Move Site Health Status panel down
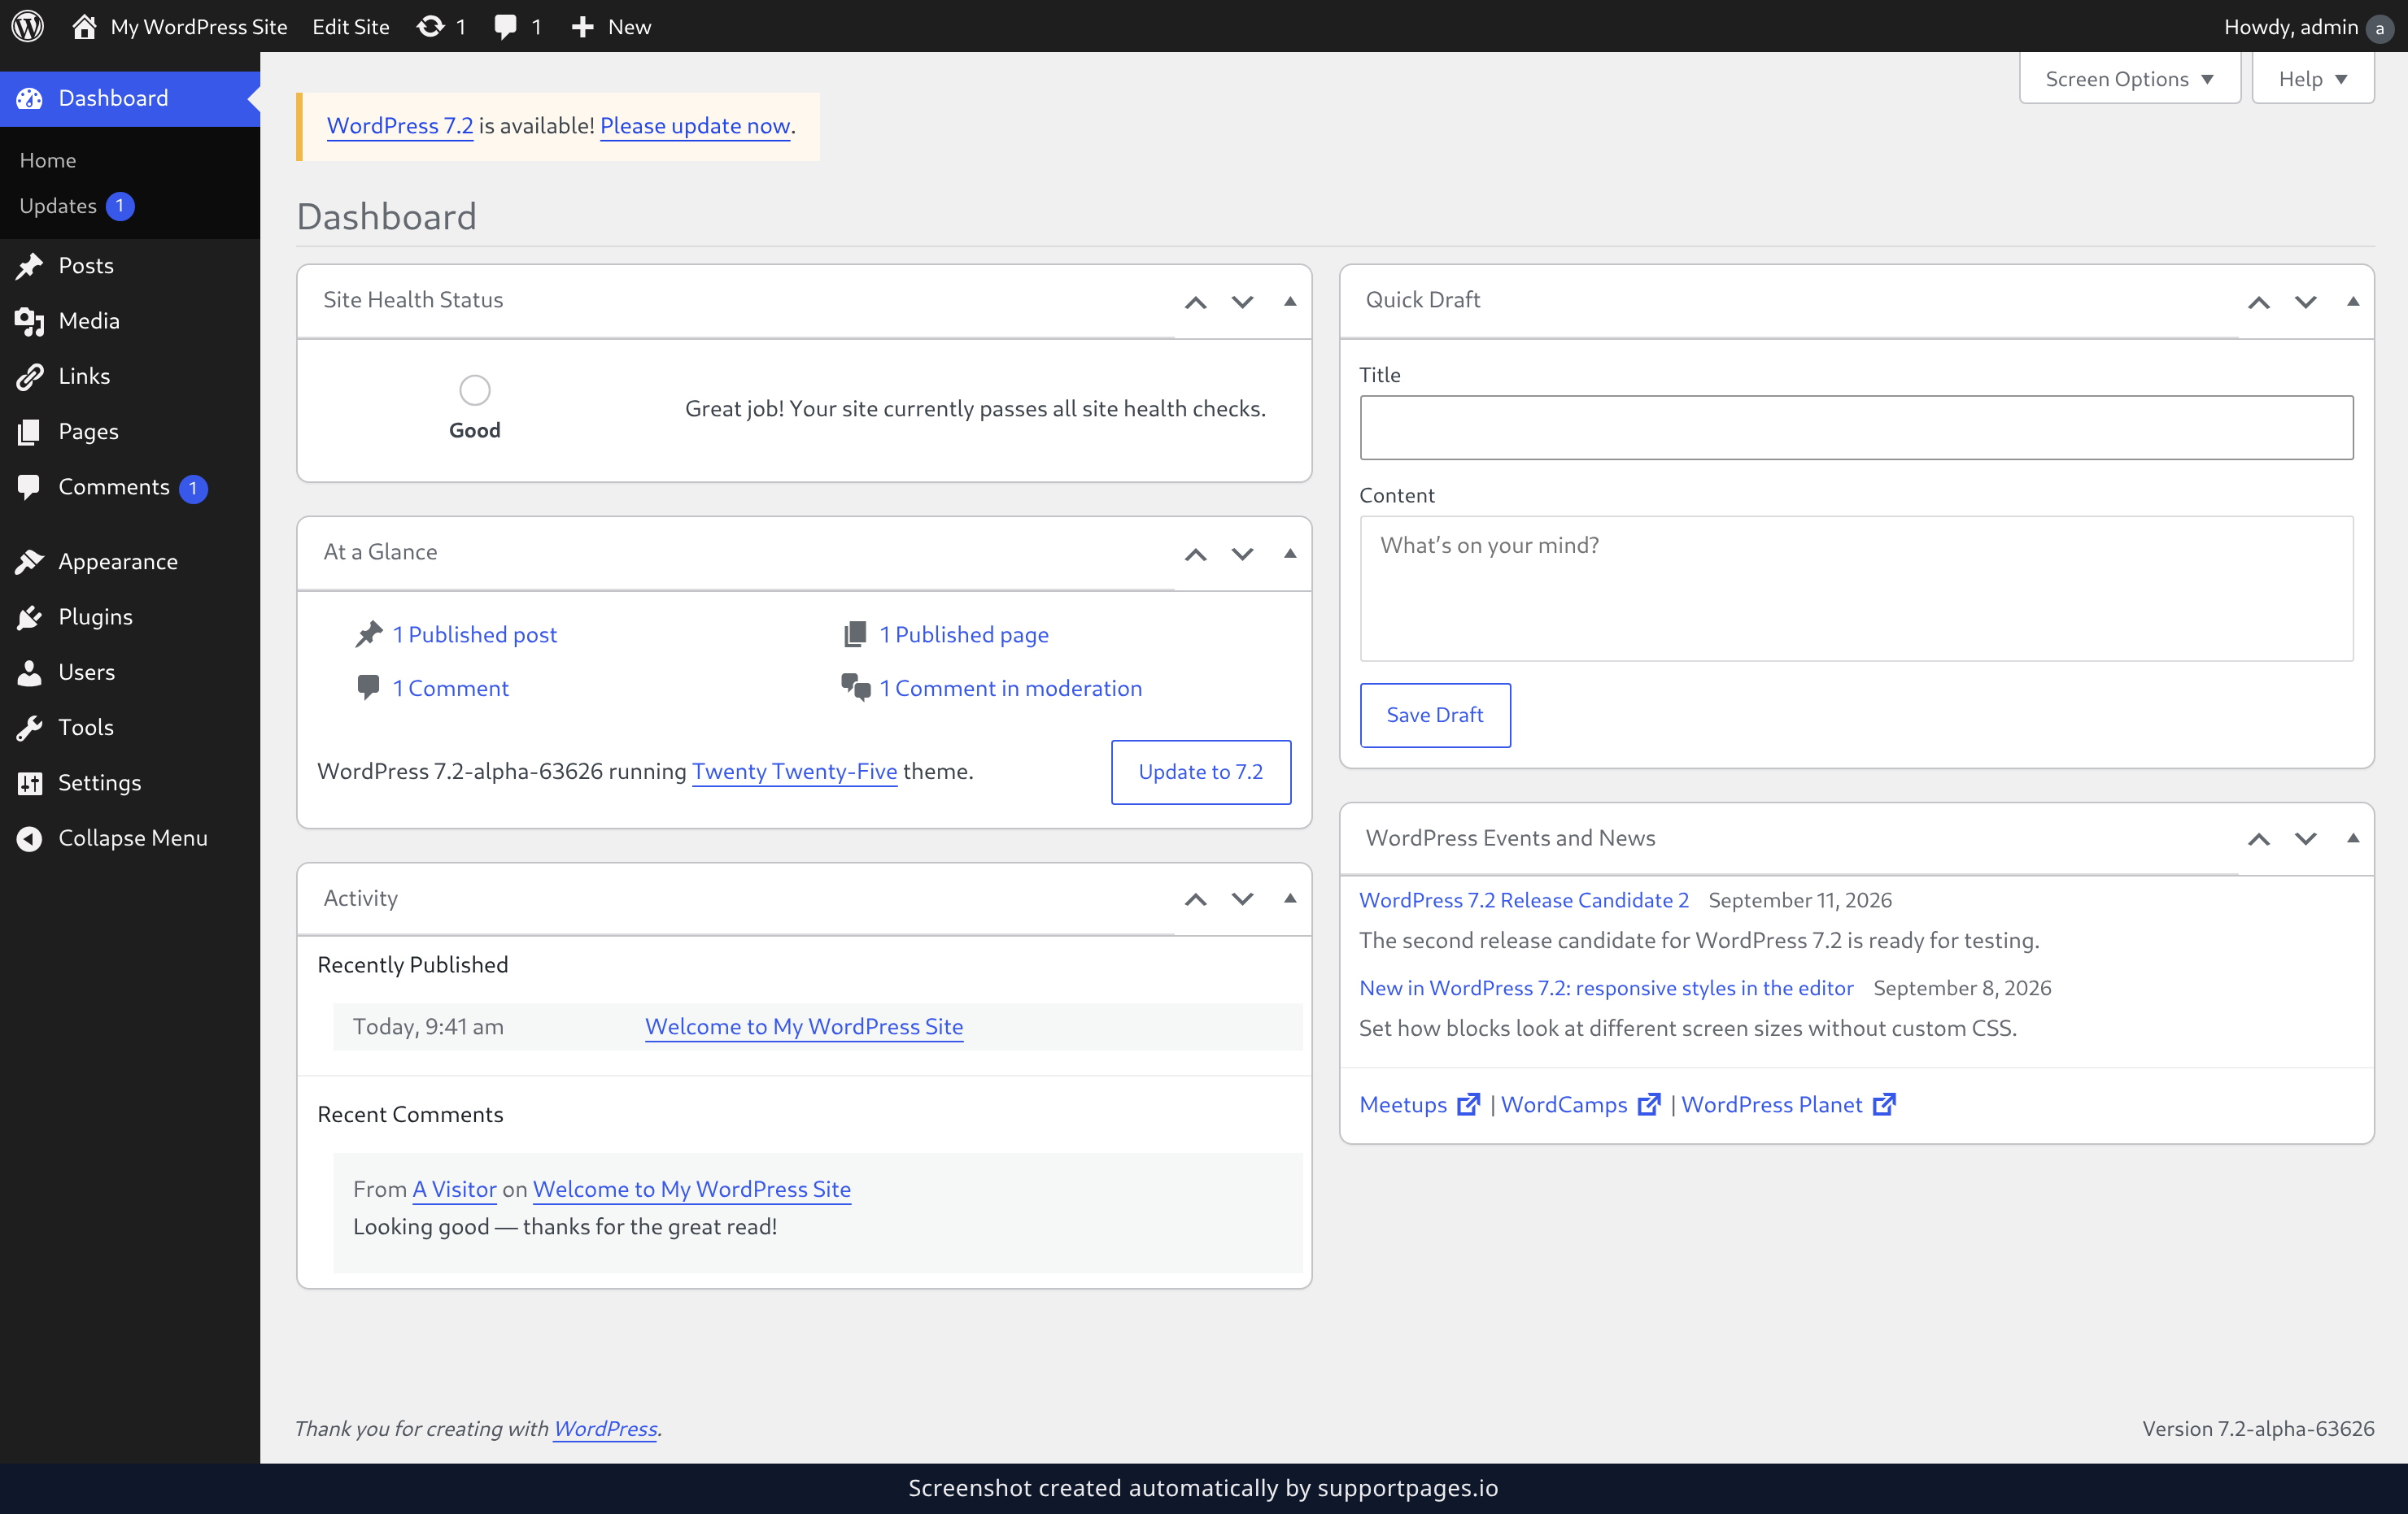Viewport: 2408px width, 1514px height. (x=1242, y=302)
